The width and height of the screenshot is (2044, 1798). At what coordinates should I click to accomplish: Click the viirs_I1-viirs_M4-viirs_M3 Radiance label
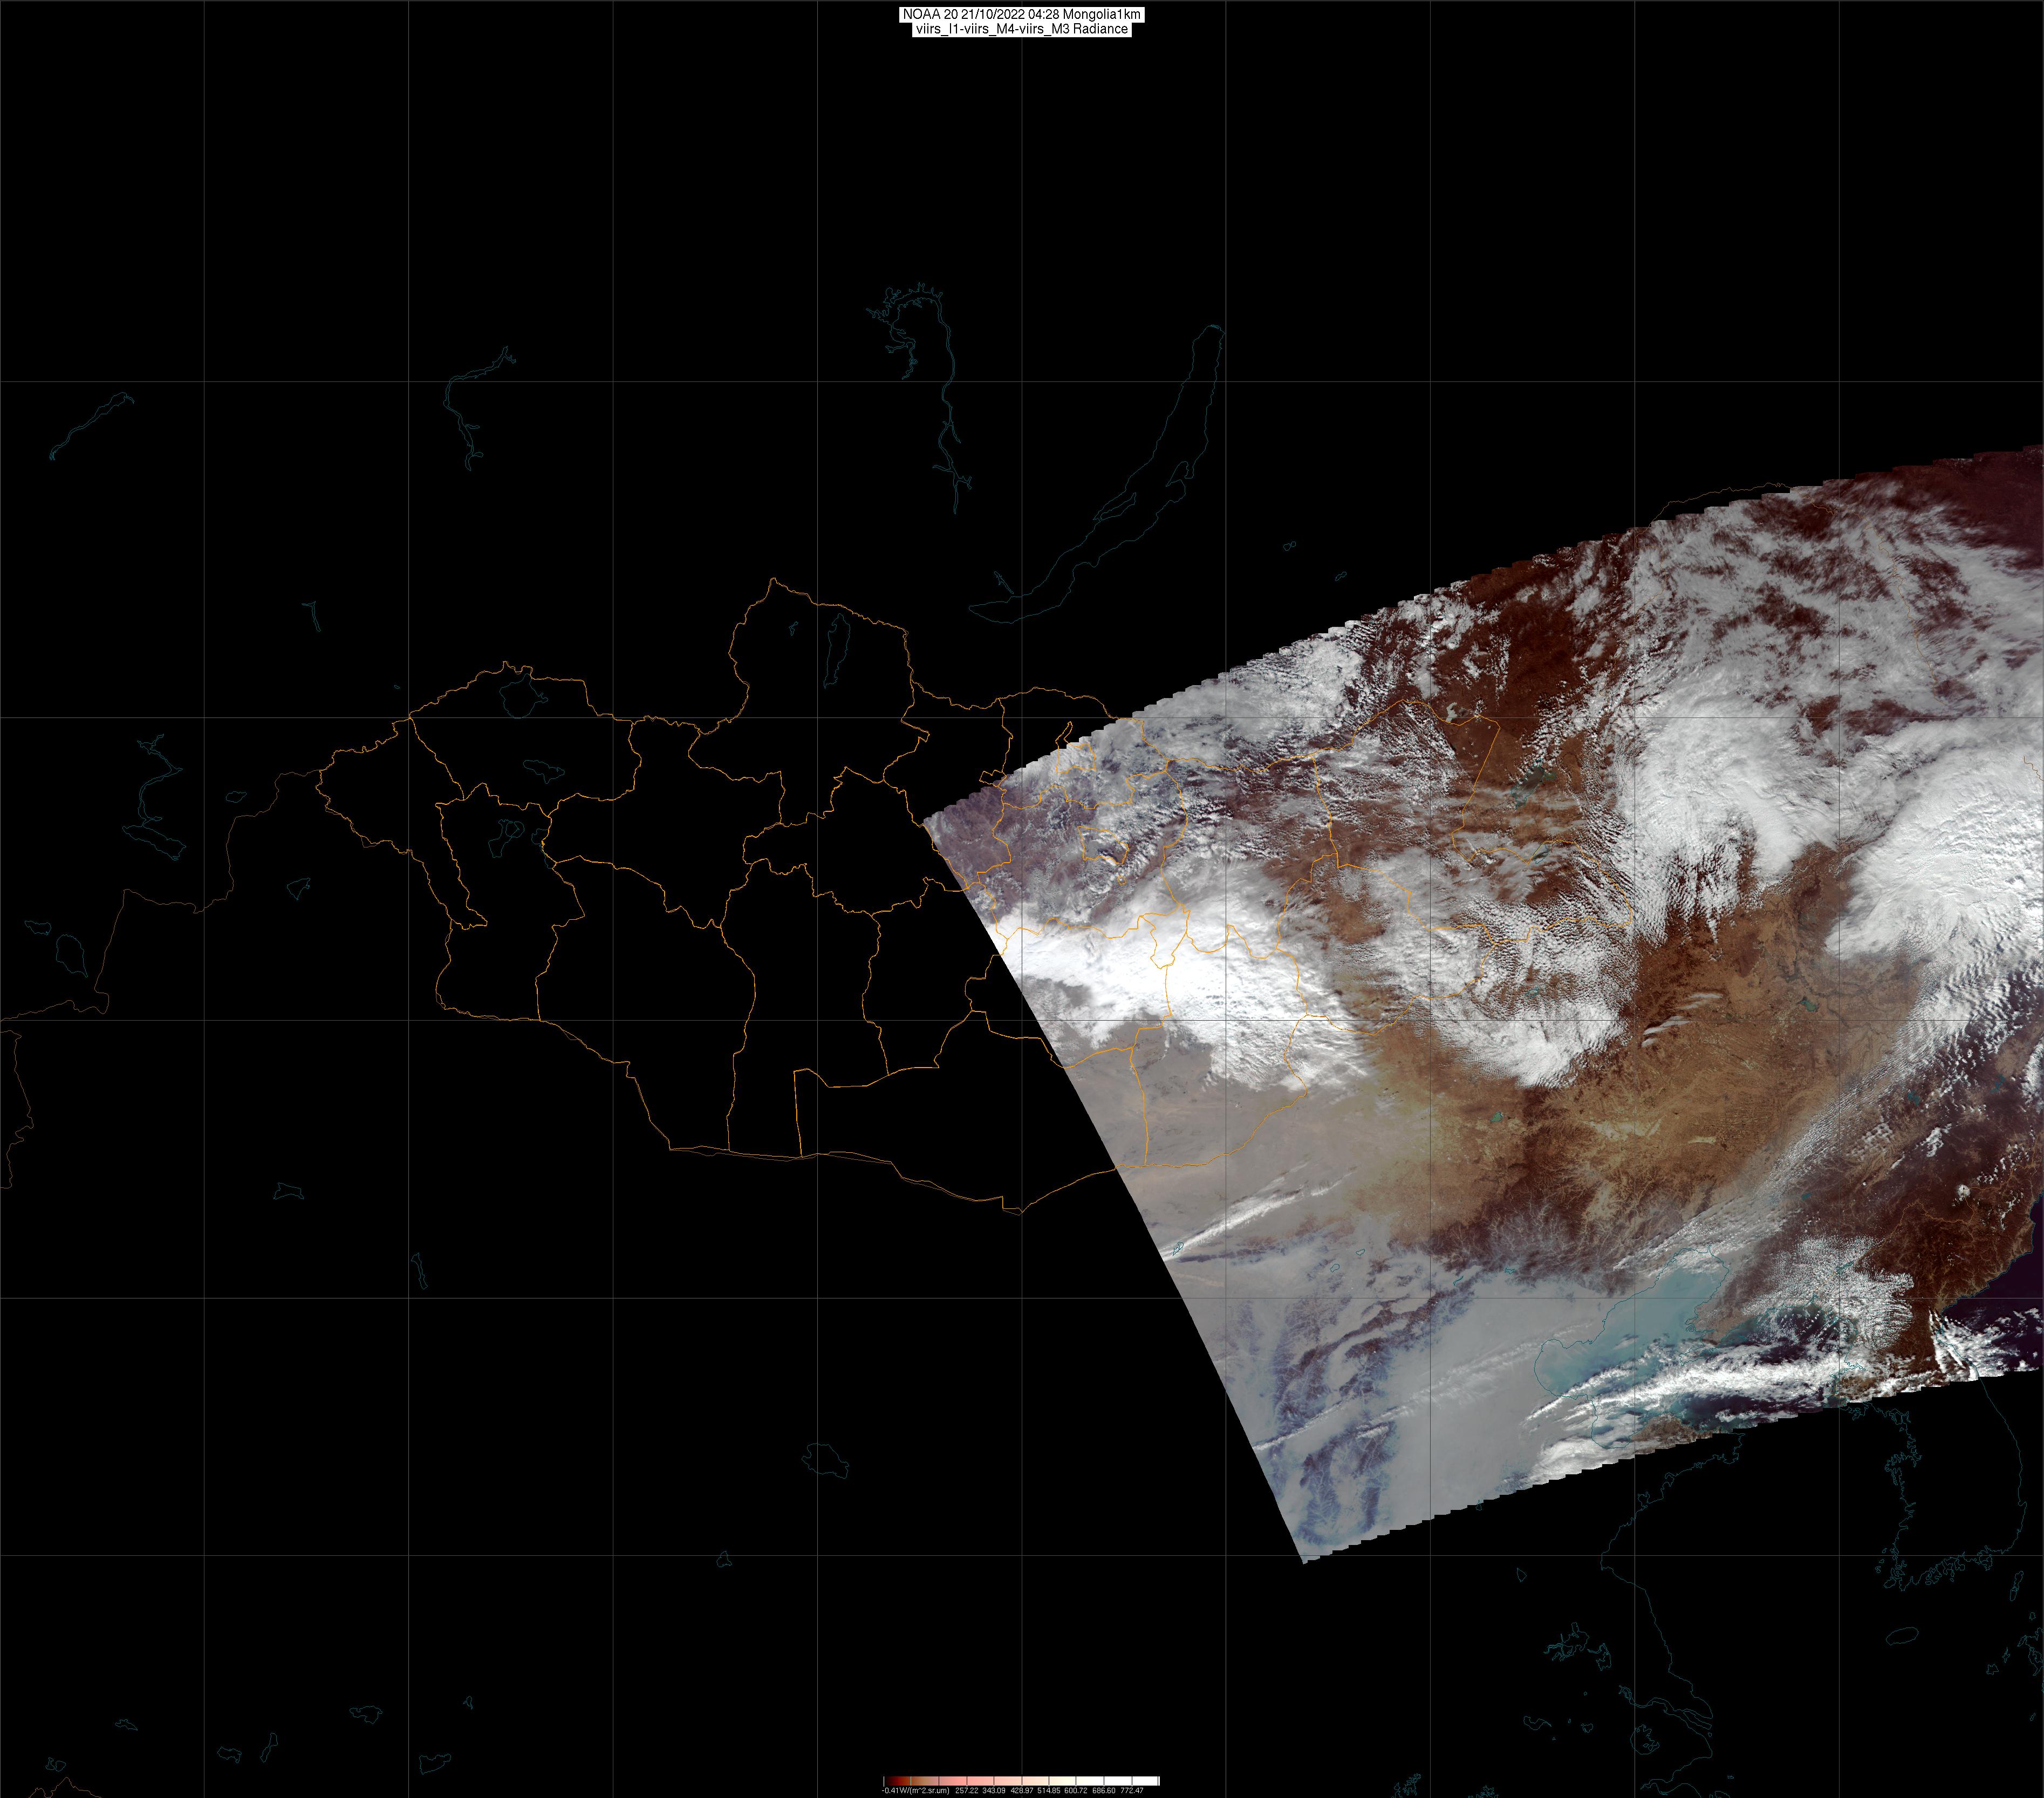[x=1021, y=29]
